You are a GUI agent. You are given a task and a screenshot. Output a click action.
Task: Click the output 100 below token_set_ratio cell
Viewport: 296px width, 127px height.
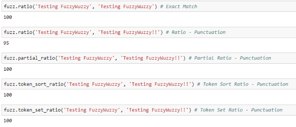coord(8,121)
